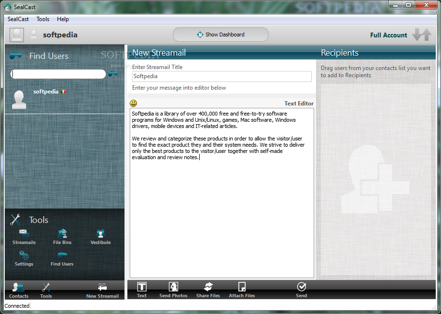The image size is (441, 314).
Task: Open the Vestibule tool
Action: point(101,233)
